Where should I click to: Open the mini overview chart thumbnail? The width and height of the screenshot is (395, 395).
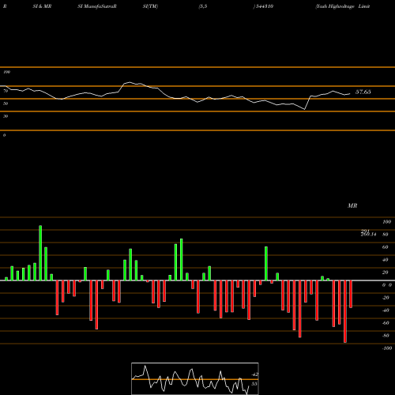tap(195, 378)
